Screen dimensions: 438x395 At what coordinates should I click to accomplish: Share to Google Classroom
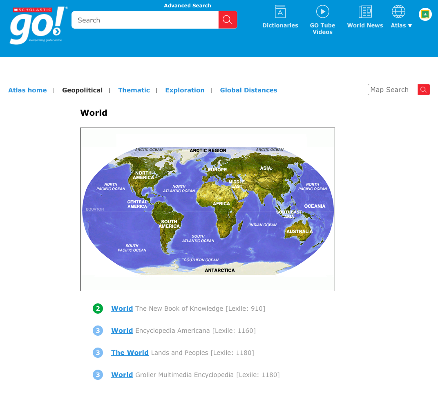(425, 14)
